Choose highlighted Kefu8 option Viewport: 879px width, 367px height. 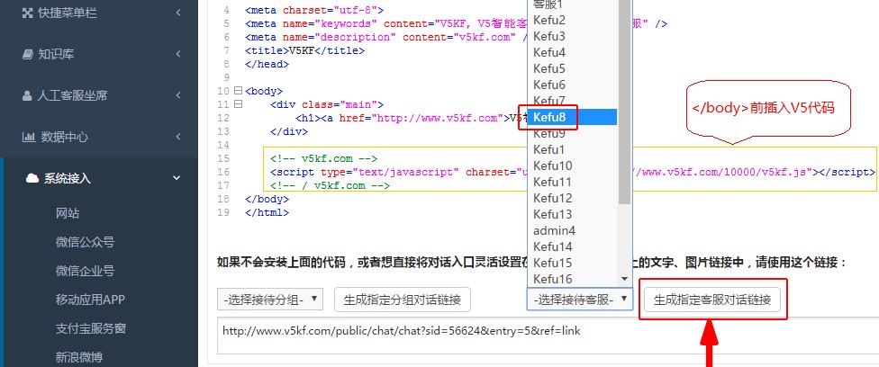[x=573, y=117]
